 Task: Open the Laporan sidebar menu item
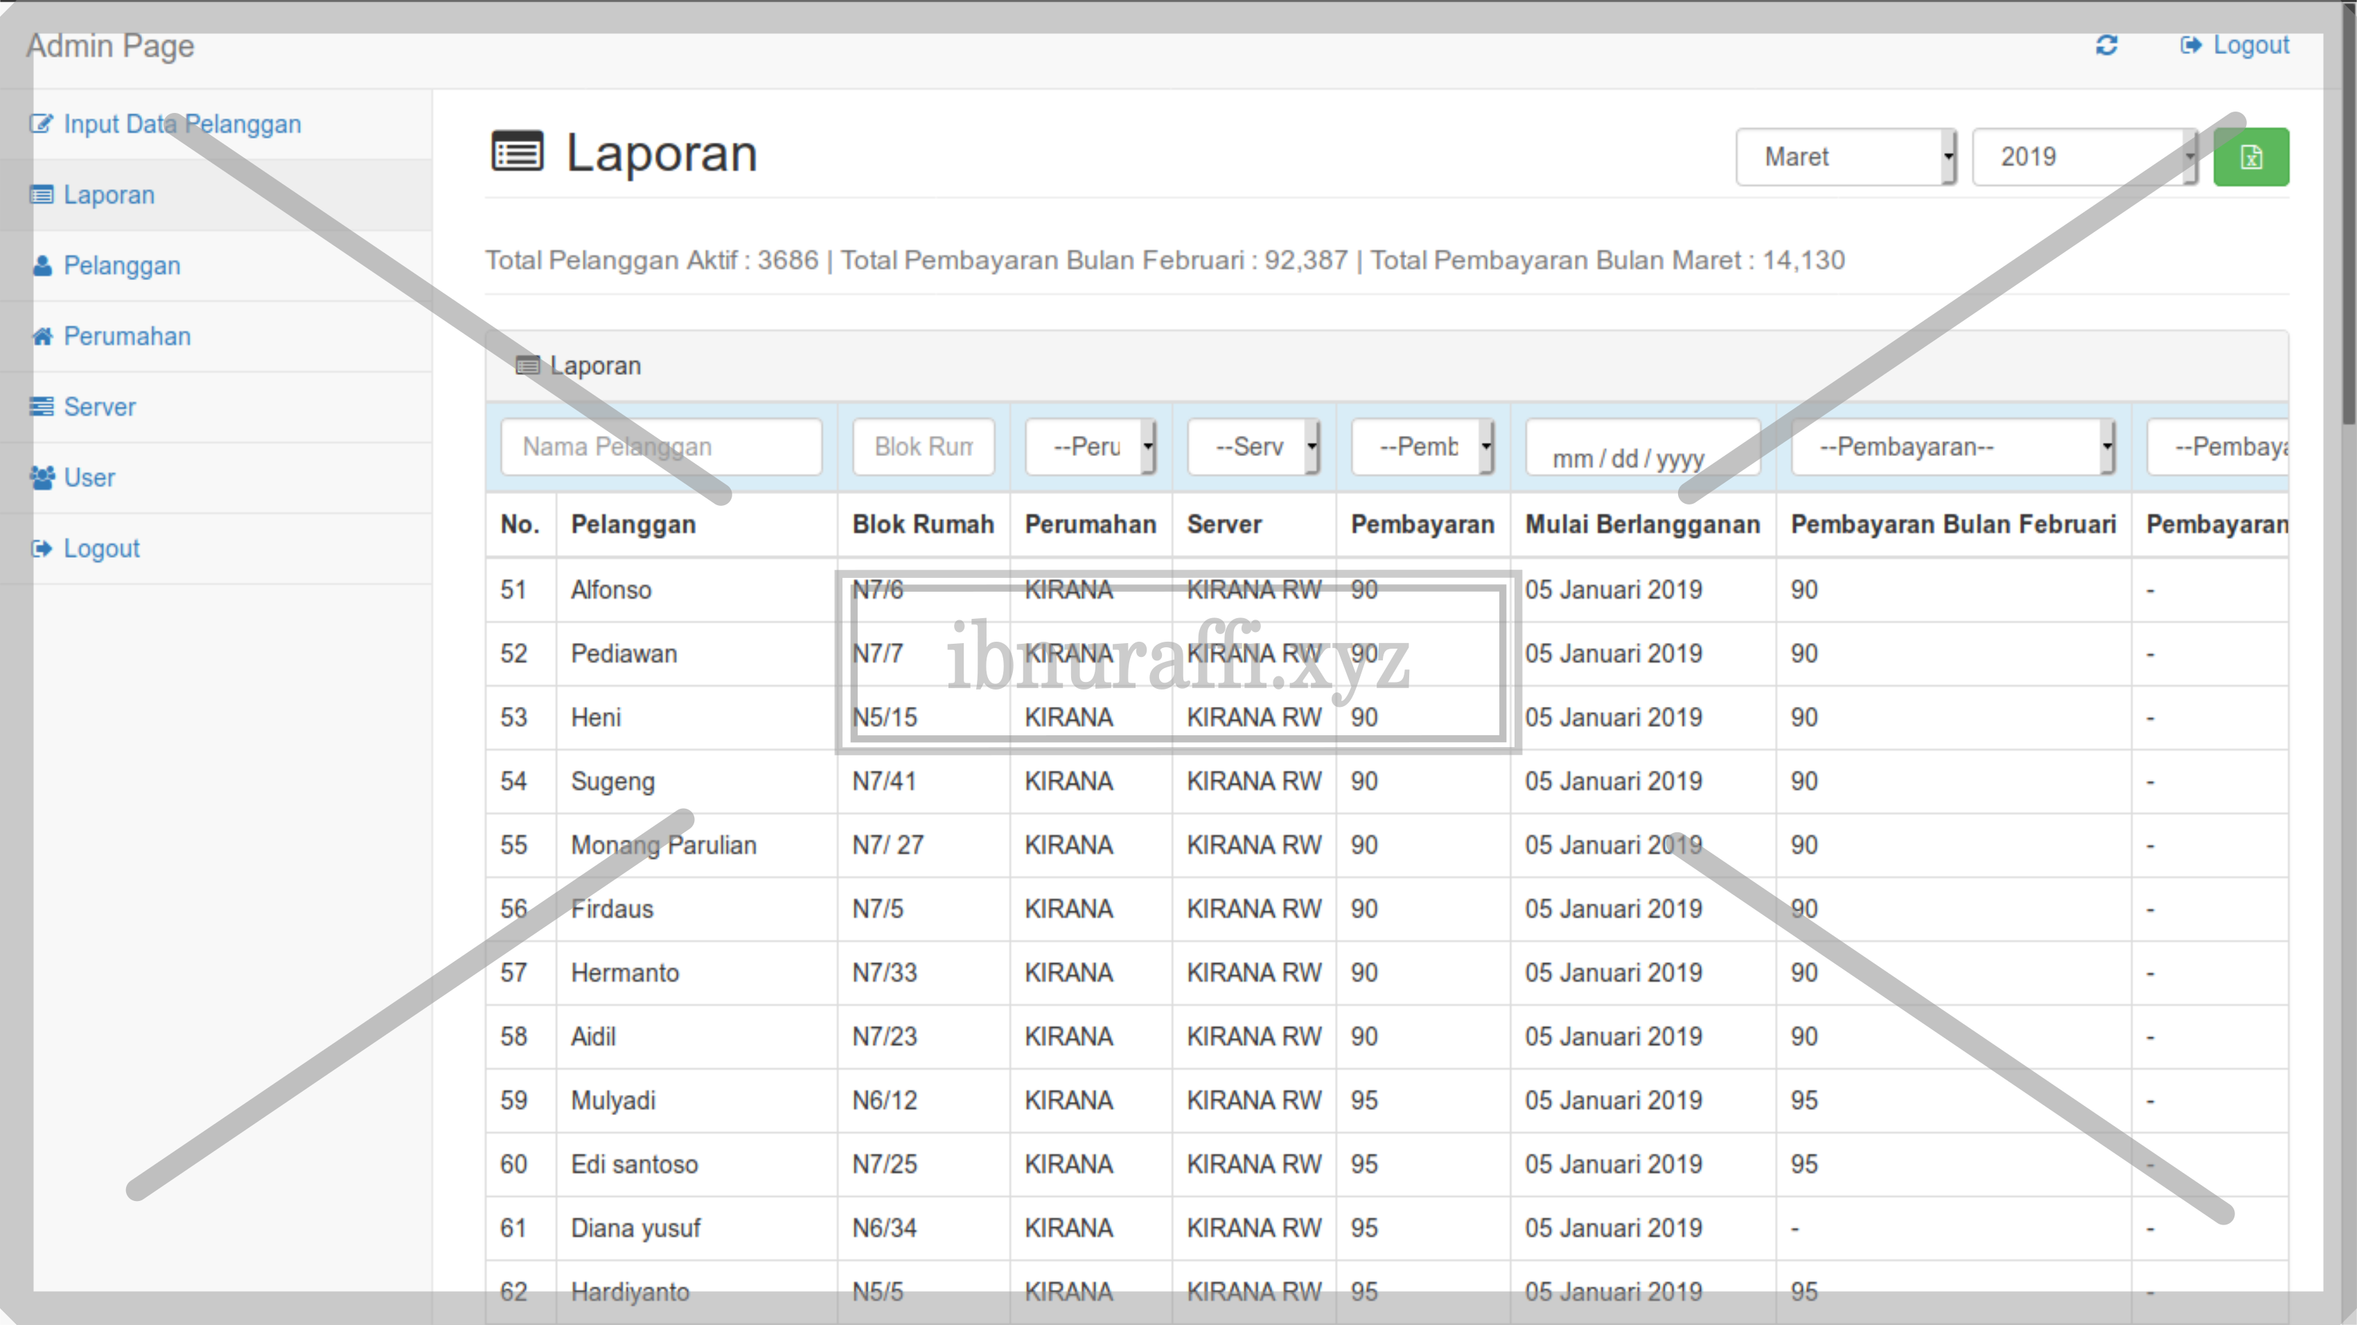point(109,195)
